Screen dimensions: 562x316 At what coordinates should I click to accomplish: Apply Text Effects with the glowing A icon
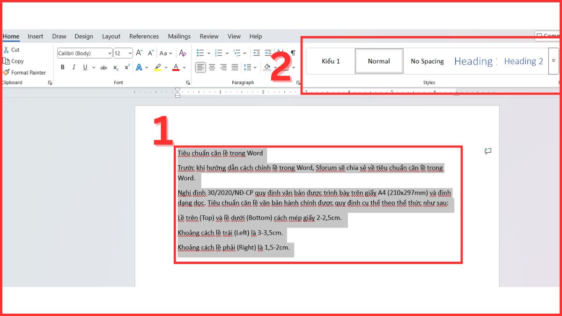(139, 67)
